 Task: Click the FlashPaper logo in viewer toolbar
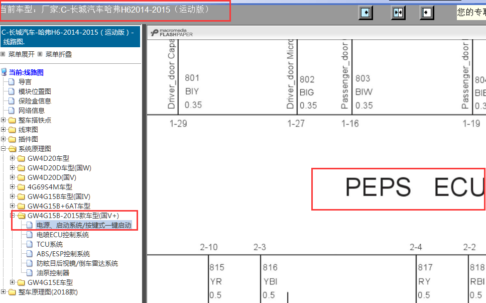point(172,33)
